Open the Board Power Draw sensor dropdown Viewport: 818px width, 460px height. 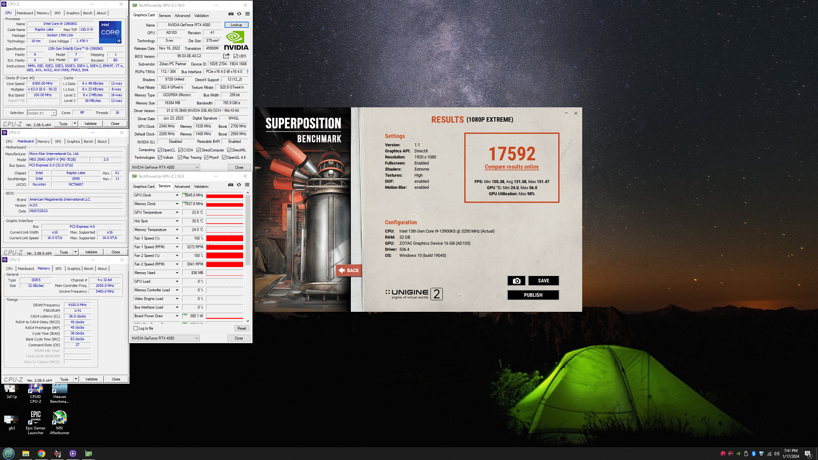177,316
